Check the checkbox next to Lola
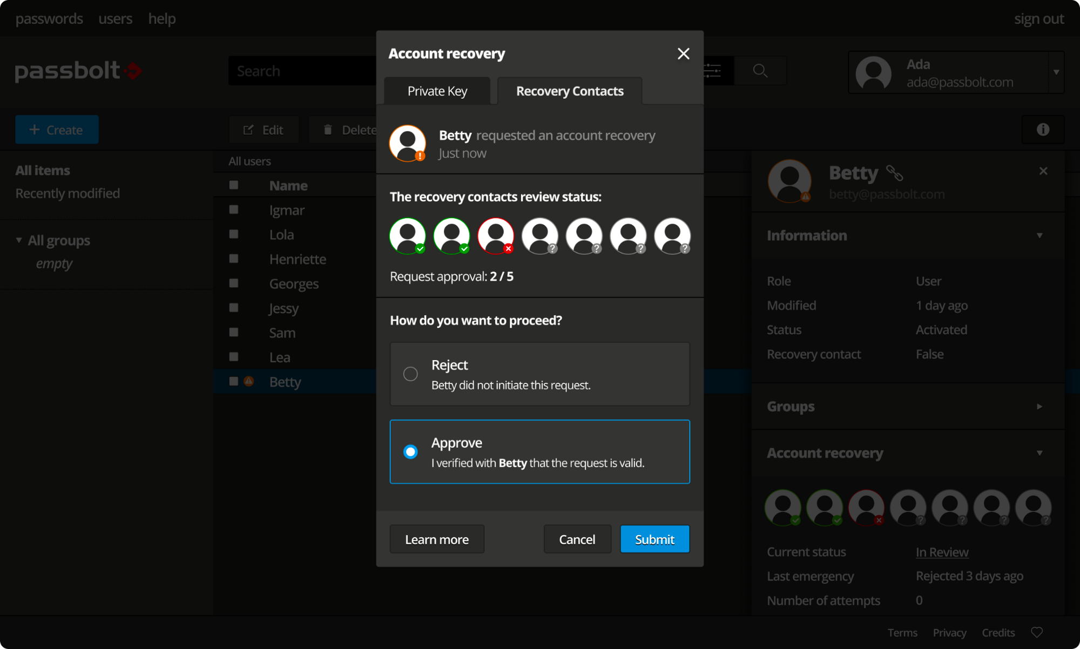The height and width of the screenshot is (649, 1080). (234, 234)
